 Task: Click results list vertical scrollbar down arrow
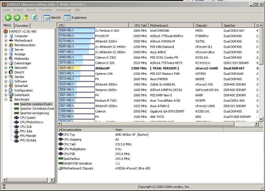tap(261, 119)
